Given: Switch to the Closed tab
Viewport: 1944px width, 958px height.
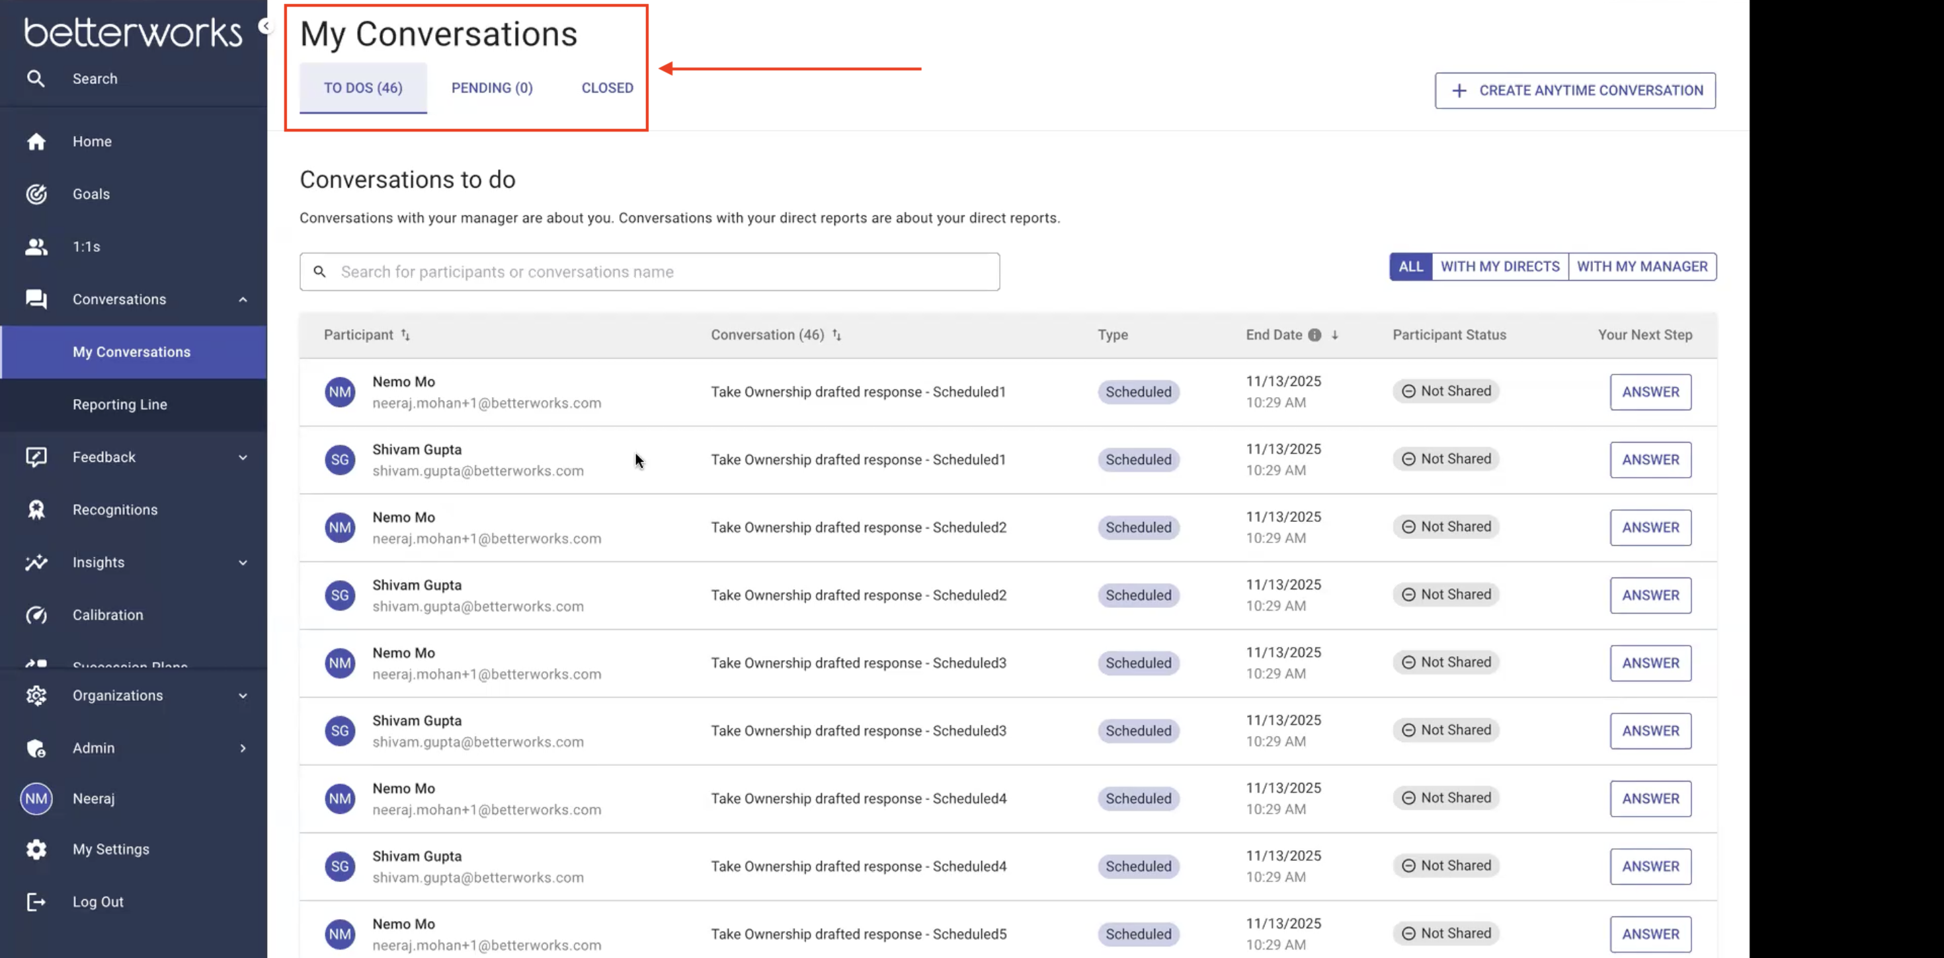Looking at the screenshot, I should [607, 87].
